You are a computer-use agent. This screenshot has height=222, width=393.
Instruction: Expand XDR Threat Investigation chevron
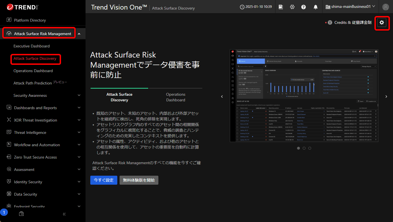[x=79, y=120]
